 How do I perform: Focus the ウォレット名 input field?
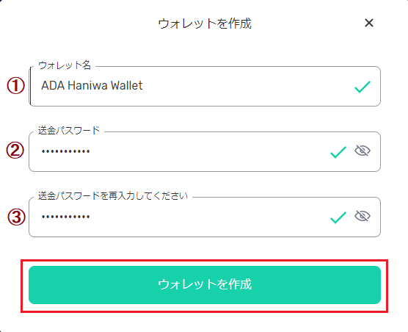205,86
